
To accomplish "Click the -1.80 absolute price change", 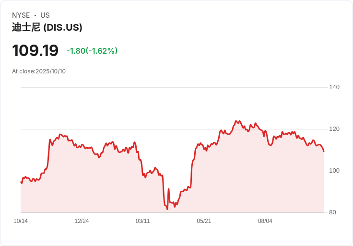I will click(x=76, y=51).
